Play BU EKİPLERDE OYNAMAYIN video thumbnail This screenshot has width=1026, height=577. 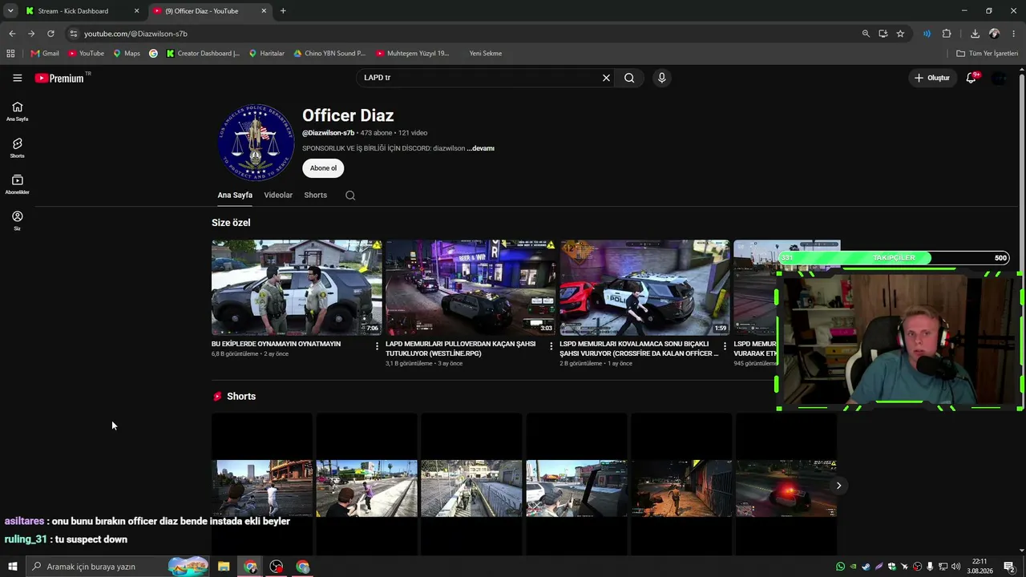[297, 288]
